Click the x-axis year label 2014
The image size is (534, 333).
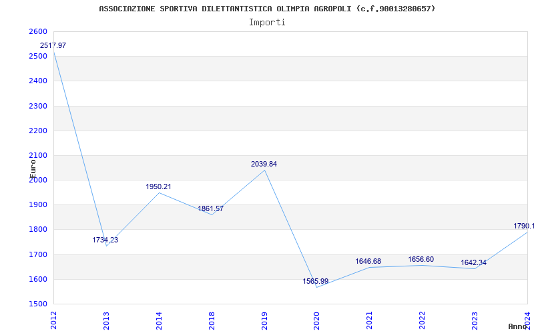(159, 320)
